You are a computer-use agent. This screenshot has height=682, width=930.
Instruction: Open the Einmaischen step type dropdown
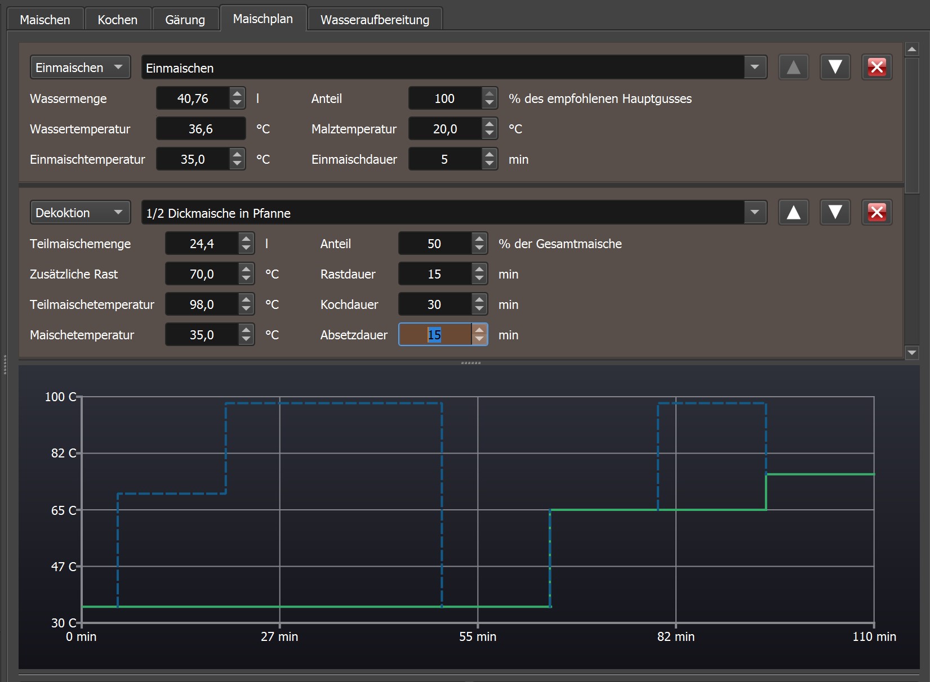click(x=80, y=68)
